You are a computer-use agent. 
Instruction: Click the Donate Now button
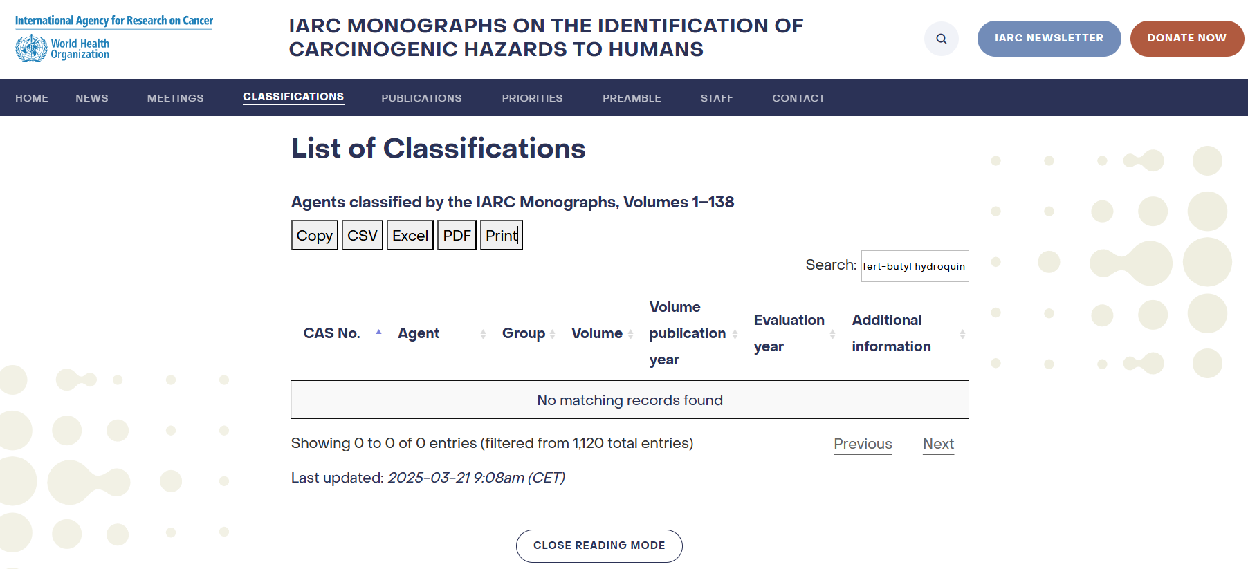(x=1186, y=38)
